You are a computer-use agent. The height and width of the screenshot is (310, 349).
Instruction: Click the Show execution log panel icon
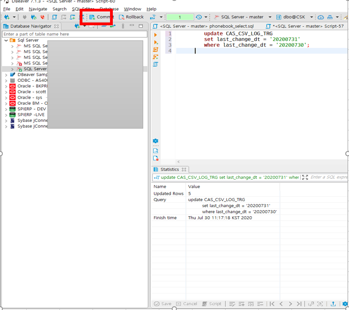coord(156,158)
